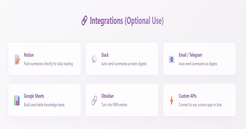The image size is (246, 129).
Task: Select the Email / Telegram title
Action: click(x=190, y=55)
